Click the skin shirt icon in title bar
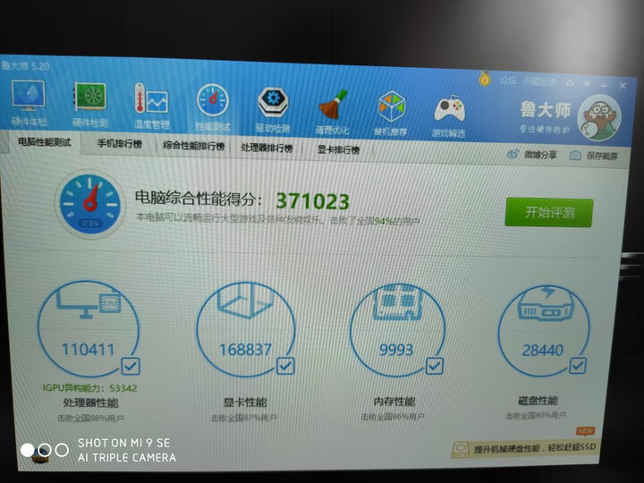Viewport: 644px width, 483px height. (570, 82)
